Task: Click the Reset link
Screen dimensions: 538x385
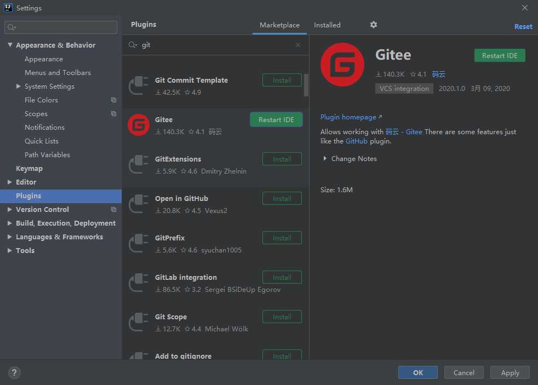Action: click(x=523, y=27)
